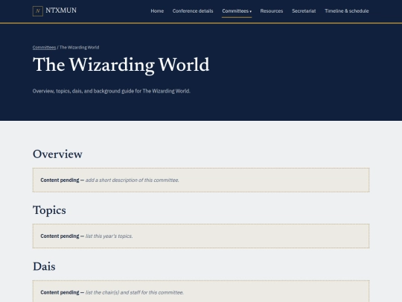Click 'list this year's topics' placeholder
The width and height of the screenshot is (402, 302).
[x=109, y=236]
